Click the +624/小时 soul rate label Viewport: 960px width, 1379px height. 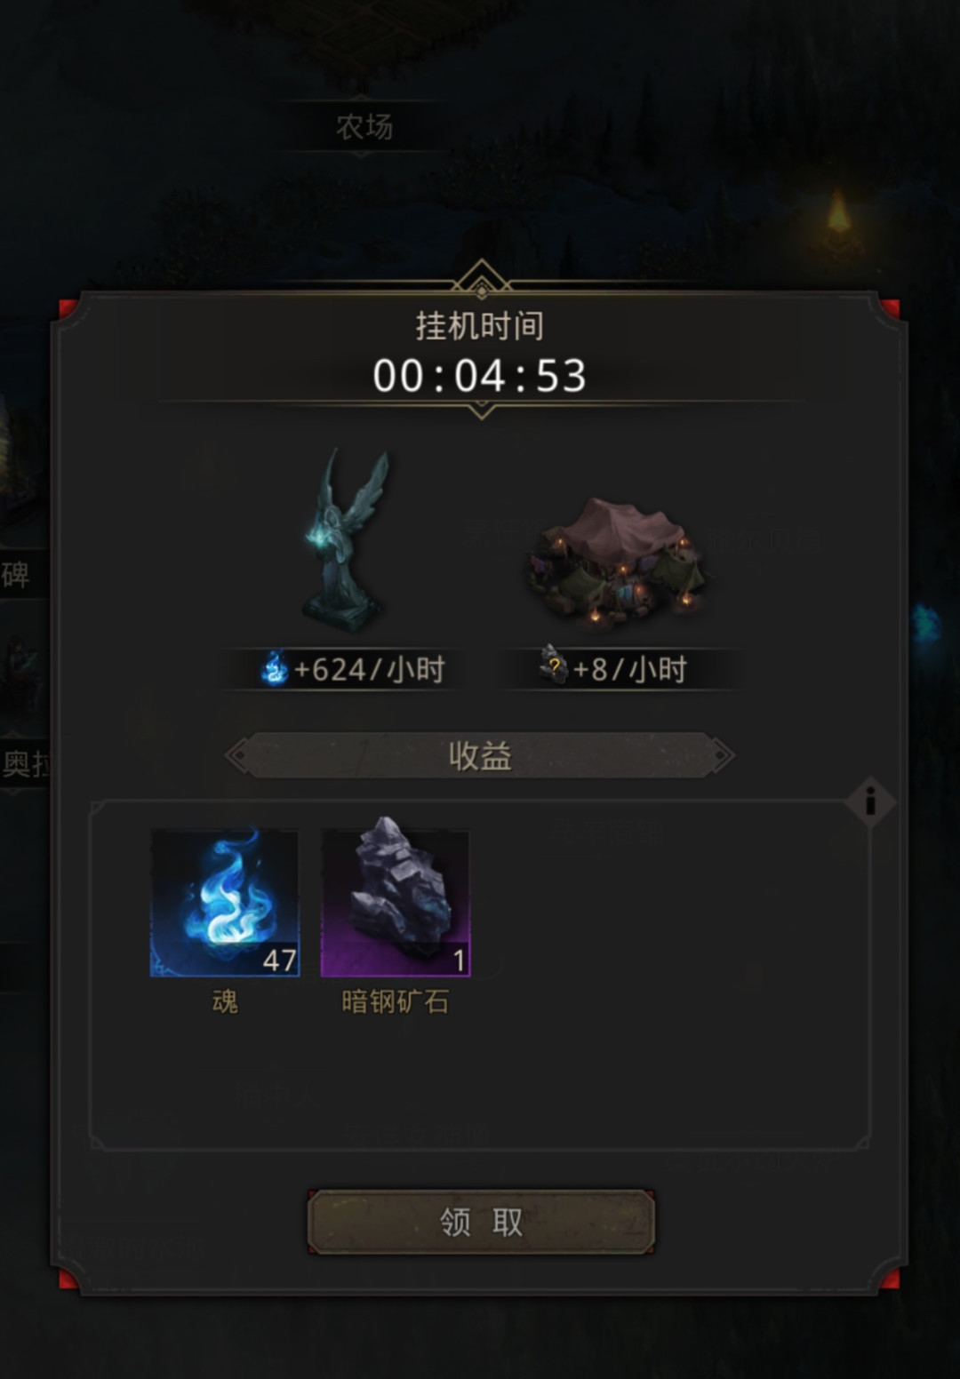[x=369, y=669]
